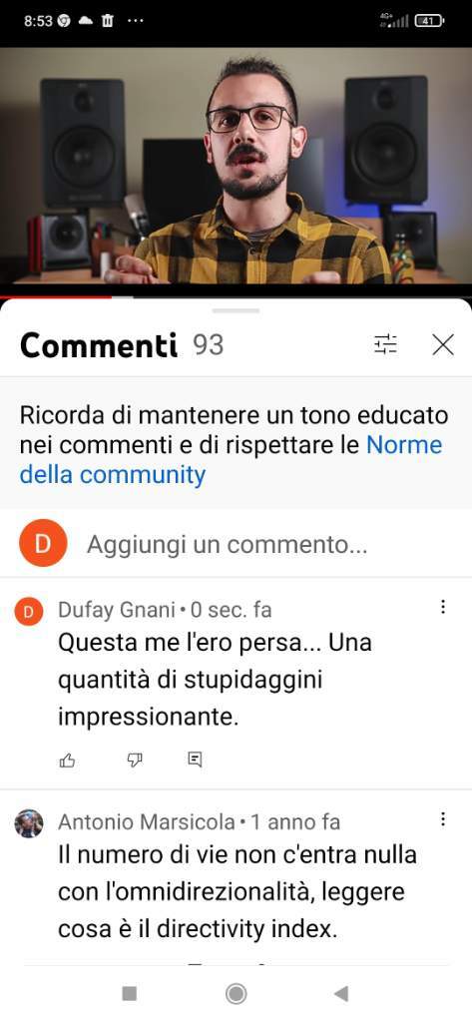Open comment sort options icon
Image resolution: width=472 pixels, height=1022 pixels.
385,344
